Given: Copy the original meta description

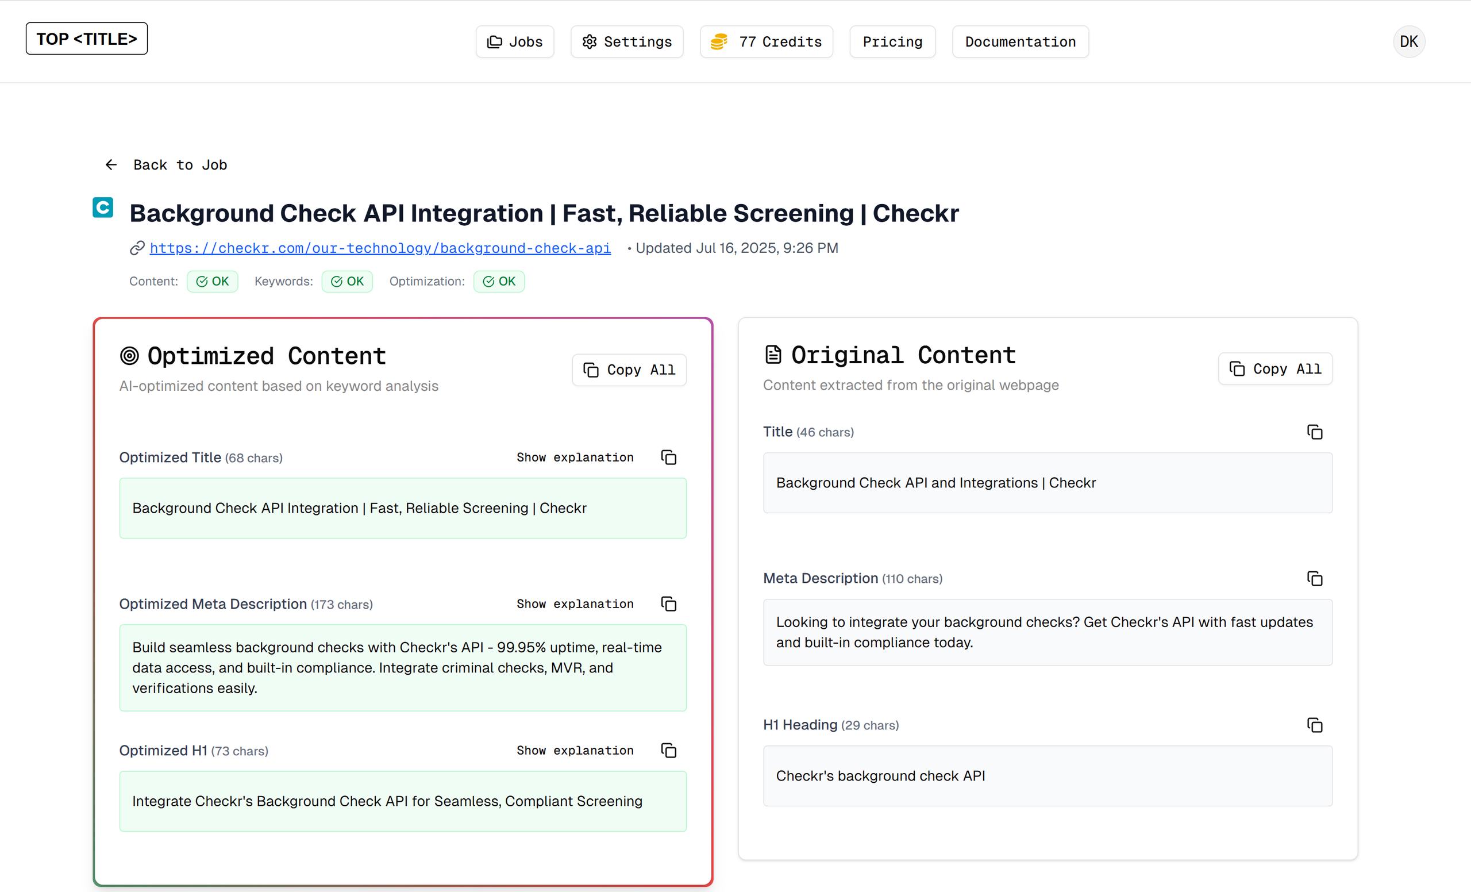Looking at the screenshot, I should coord(1315,579).
